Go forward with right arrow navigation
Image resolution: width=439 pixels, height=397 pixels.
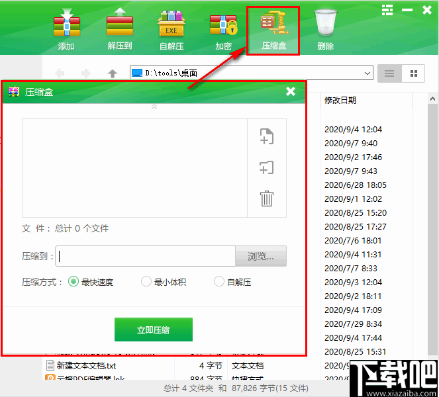pos(85,73)
